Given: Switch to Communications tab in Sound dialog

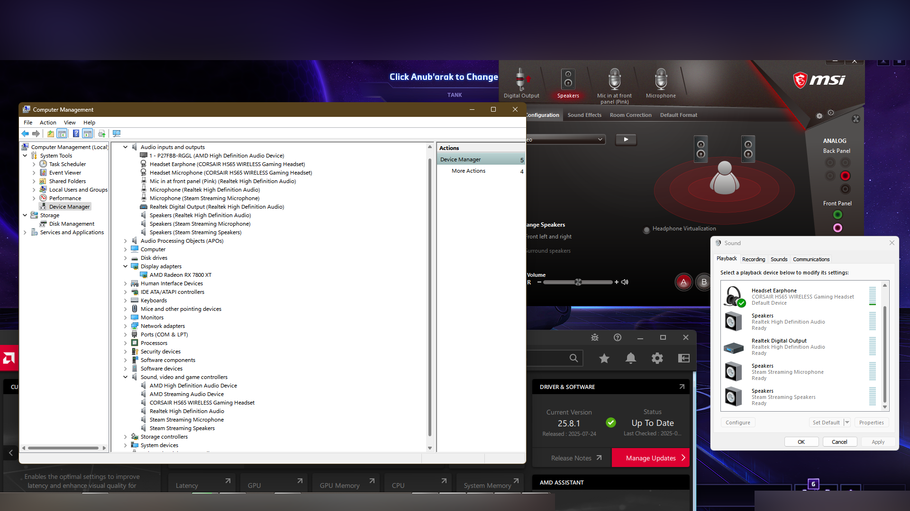Looking at the screenshot, I should coord(811,259).
